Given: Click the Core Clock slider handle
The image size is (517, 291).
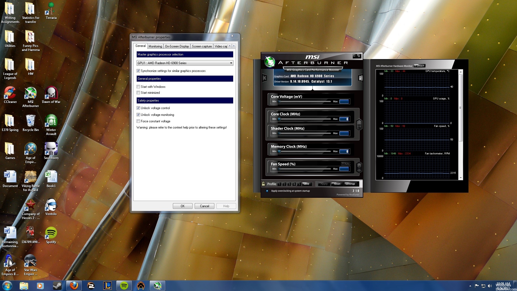Looking at the screenshot, I should click(279, 119).
